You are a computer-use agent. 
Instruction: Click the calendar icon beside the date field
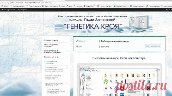[77, 47]
